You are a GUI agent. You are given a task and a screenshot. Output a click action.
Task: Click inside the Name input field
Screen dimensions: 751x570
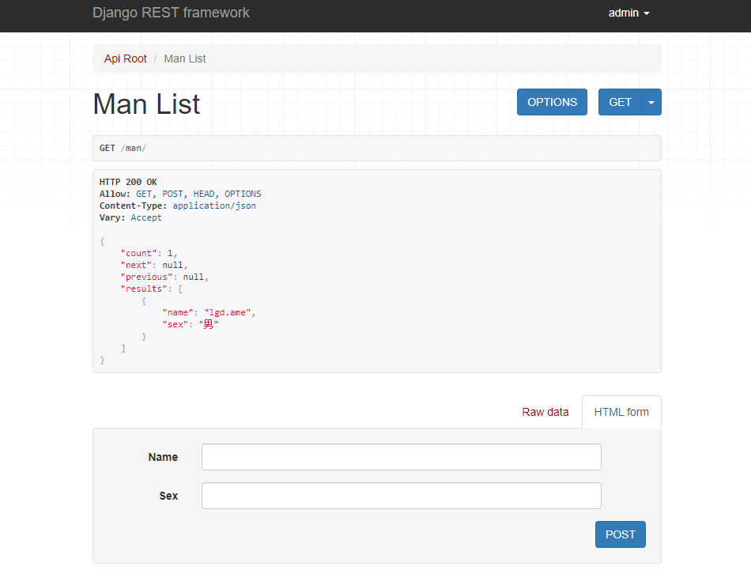pos(401,457)
